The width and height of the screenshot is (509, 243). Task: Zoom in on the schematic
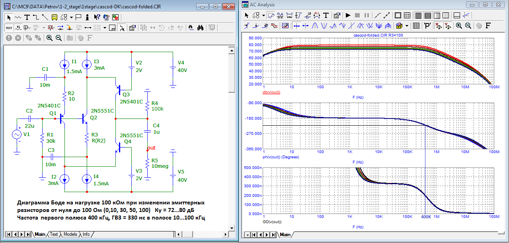[x=49, y=38]
